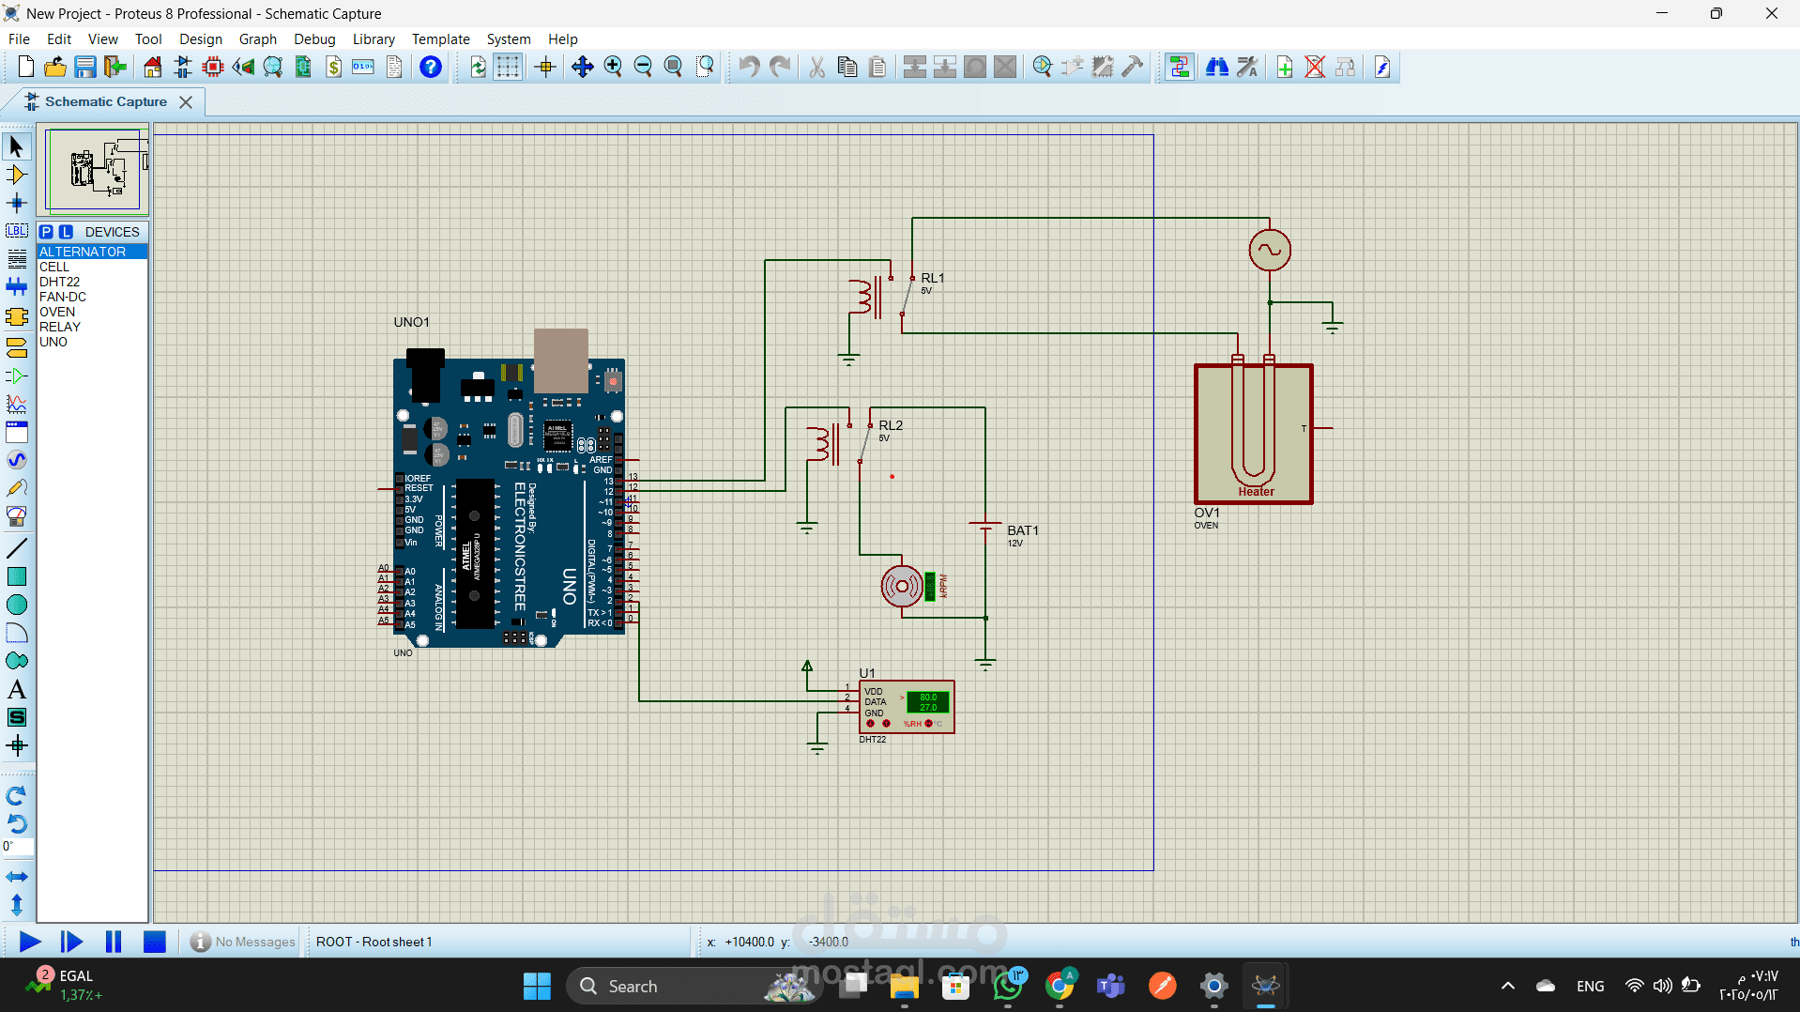
Task: Select the Graph Mode tool
Action: [17, 405]
